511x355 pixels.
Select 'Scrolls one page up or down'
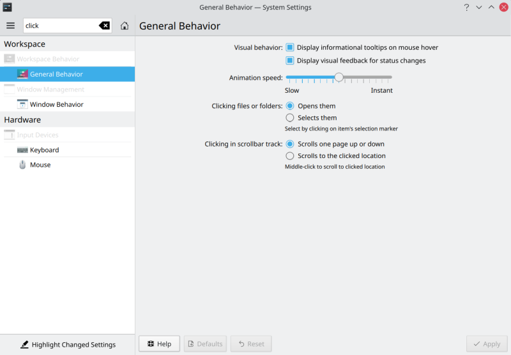point(290,144)
